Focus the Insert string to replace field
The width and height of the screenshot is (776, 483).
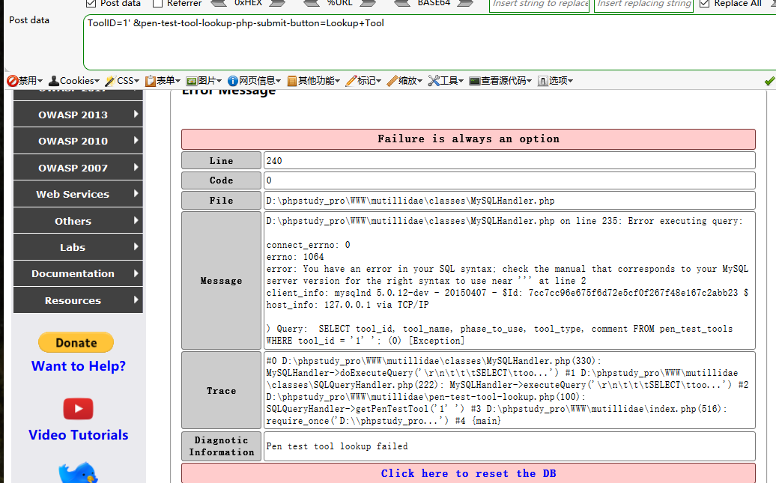coord(539,4)
